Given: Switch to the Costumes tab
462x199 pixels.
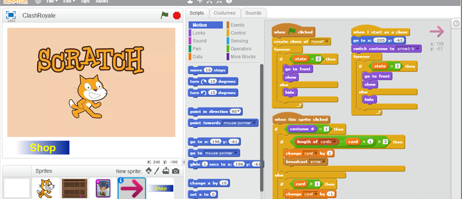Looking at the screenshot, I should pos(225,13).
